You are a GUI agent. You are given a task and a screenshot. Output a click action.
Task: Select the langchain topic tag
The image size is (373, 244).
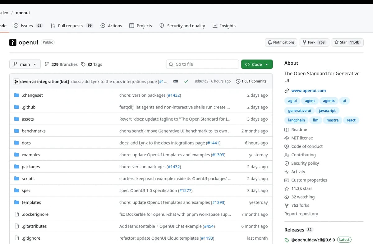click(297, 120)
